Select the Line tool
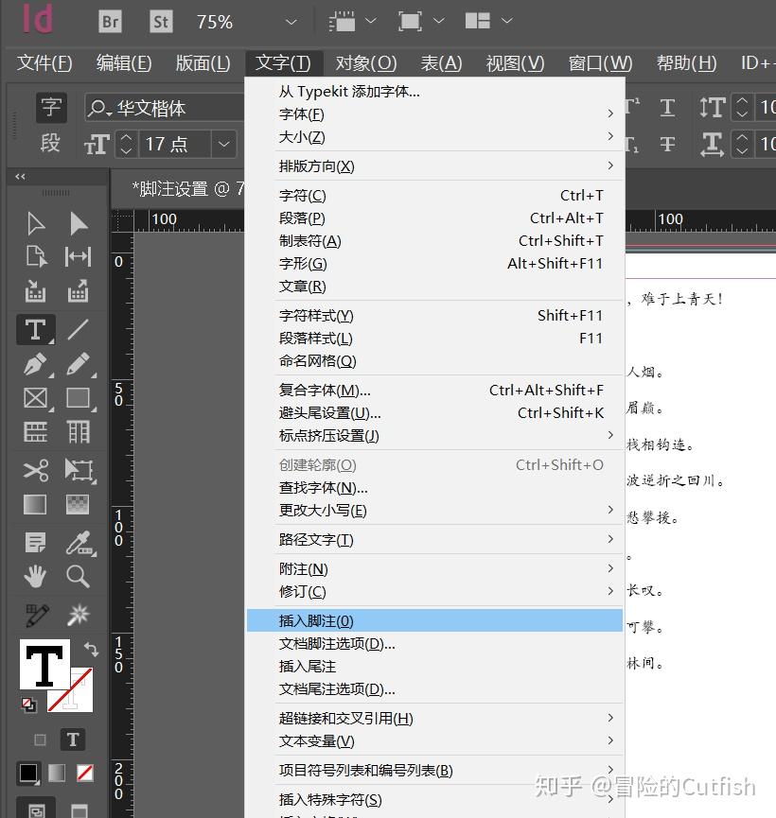 pos(77,329)
